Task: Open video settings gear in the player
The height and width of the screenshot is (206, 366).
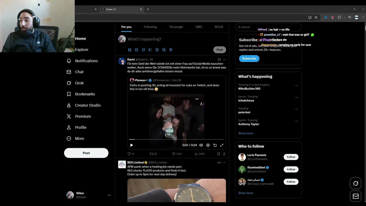Action: (x=208, y=145)
